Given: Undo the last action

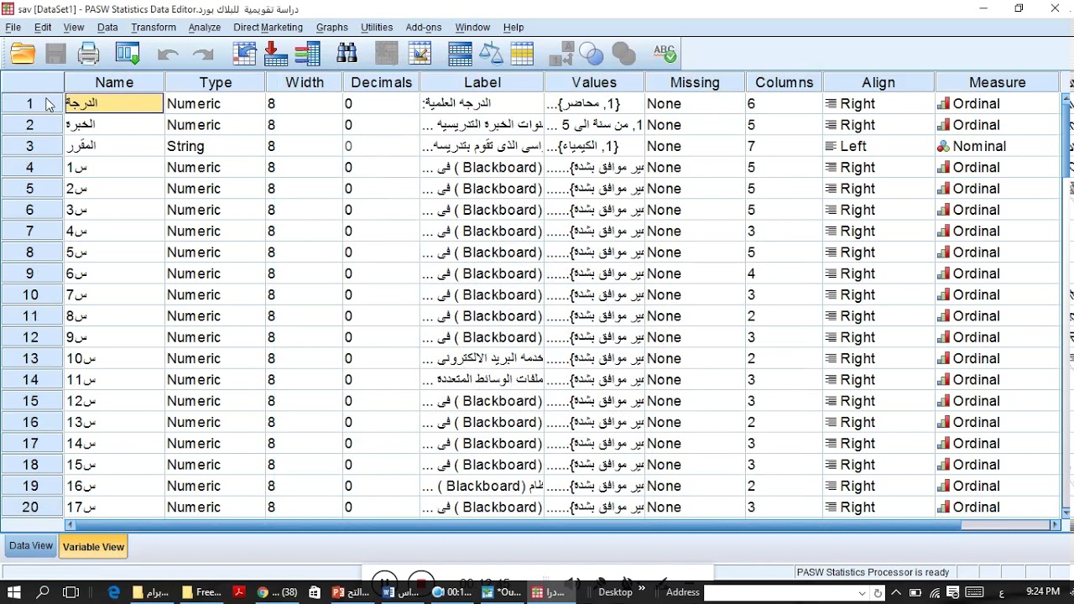Looking at the screenshot, I should (x=168, y=55).
